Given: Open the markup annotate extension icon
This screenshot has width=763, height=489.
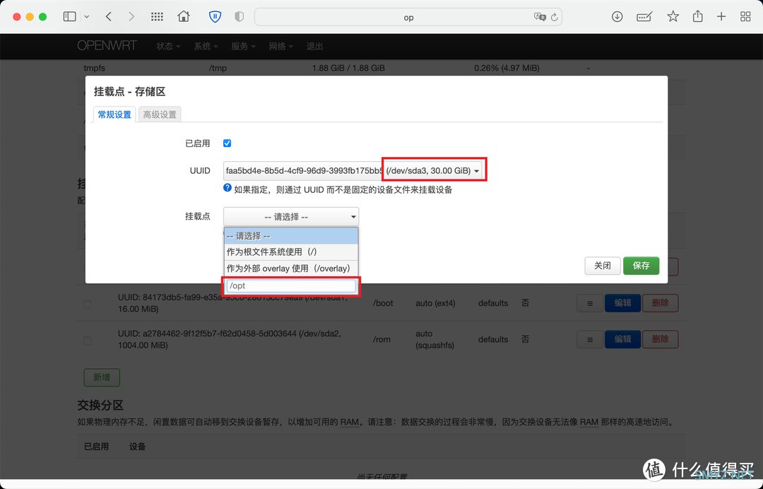Looking at the screenshot, I should click(x=644, y=17).
